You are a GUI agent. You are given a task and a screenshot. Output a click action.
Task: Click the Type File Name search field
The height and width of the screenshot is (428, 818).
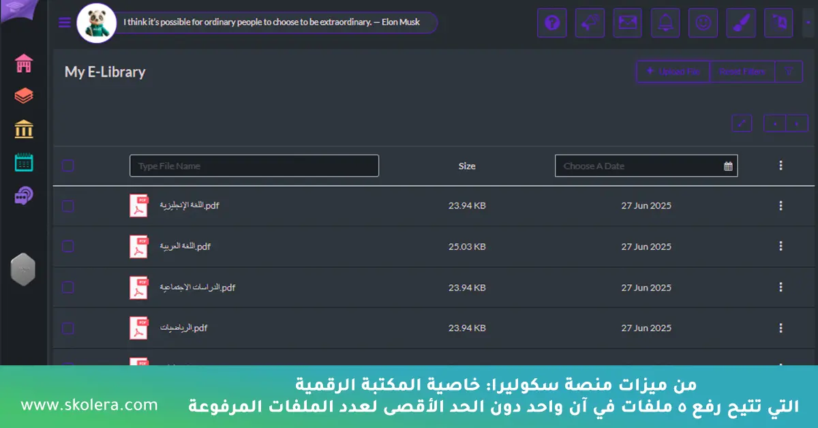click(254, 166)
